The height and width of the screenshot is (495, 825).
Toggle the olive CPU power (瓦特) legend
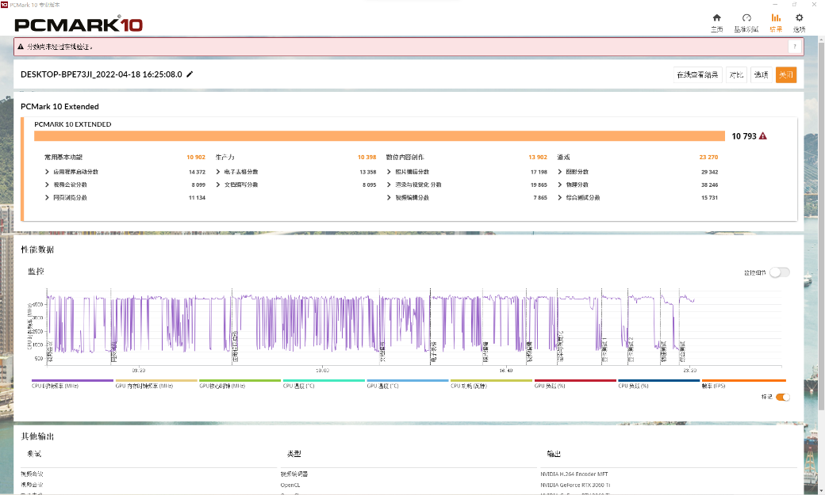tap(491, 383)
